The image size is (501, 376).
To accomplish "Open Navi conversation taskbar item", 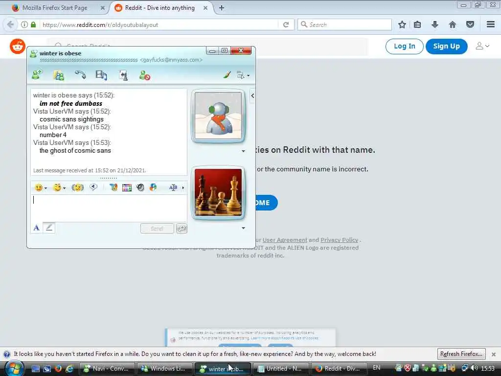I will click(106, 369).
